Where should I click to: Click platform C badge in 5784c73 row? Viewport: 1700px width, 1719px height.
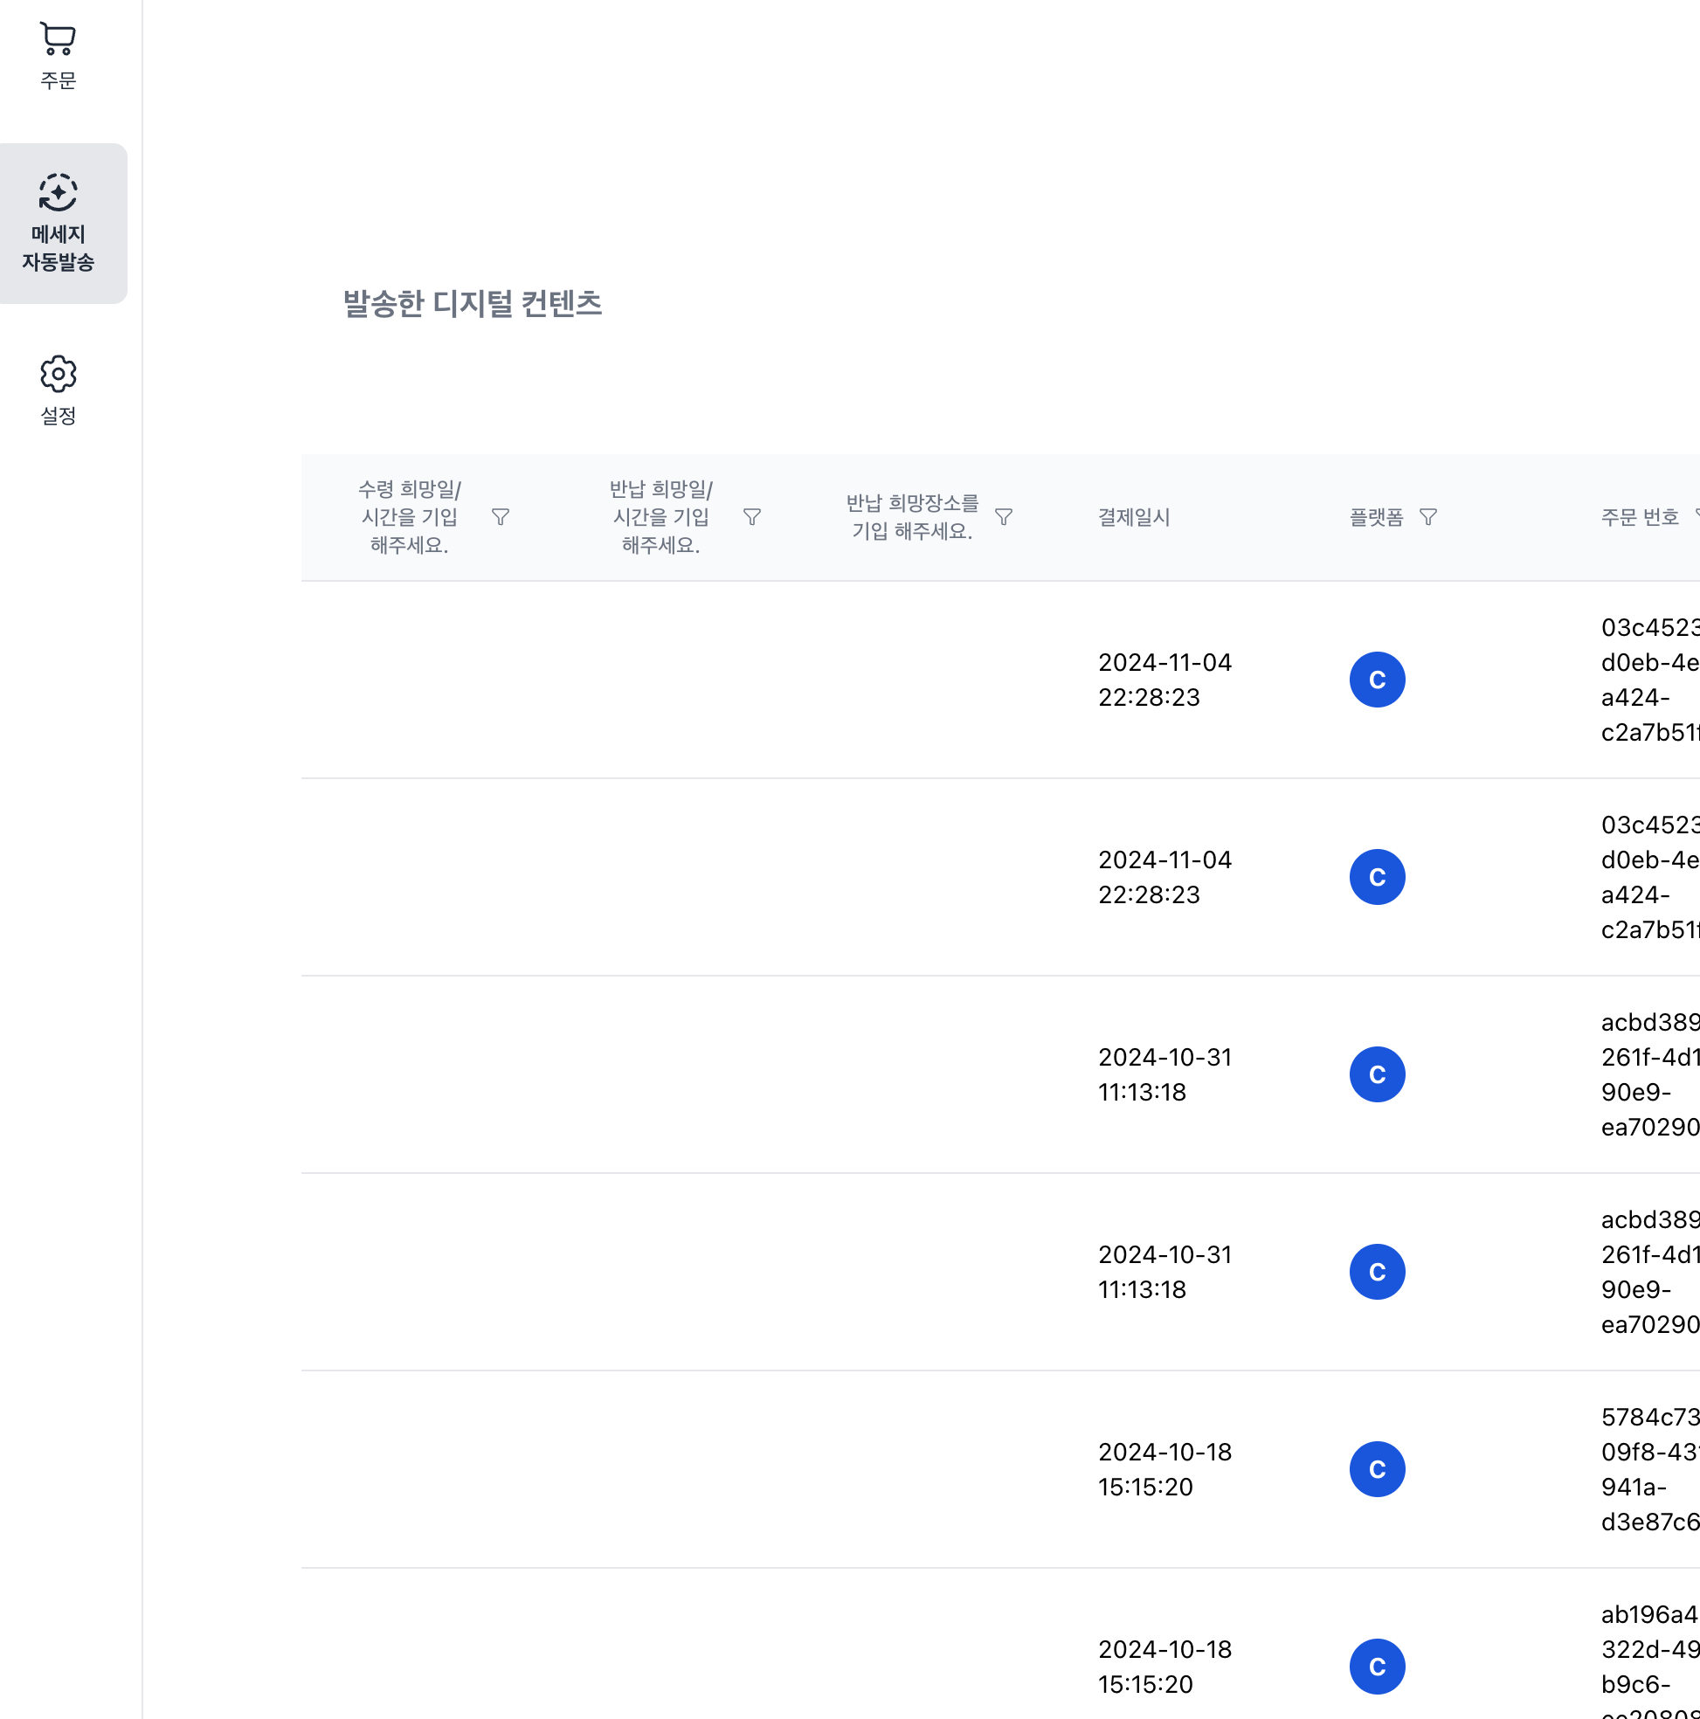[1377, 1469]
